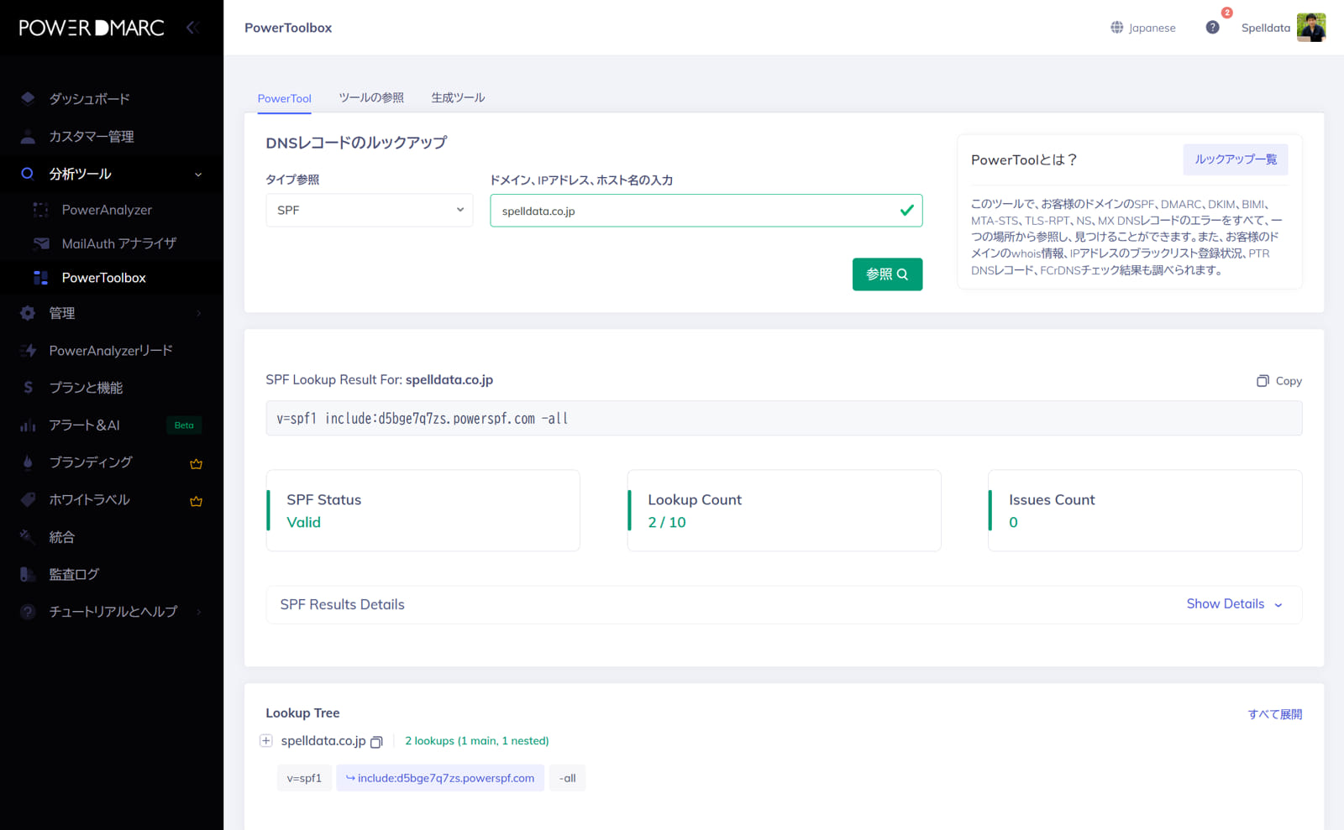The image size is (1344, 830).
Task: Click the PowerAnalyzer lead lightning icon
Action: (28, 350)
